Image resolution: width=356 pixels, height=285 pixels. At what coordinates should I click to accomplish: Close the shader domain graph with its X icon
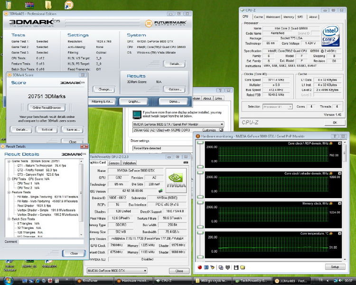click(x=340, y=173)
